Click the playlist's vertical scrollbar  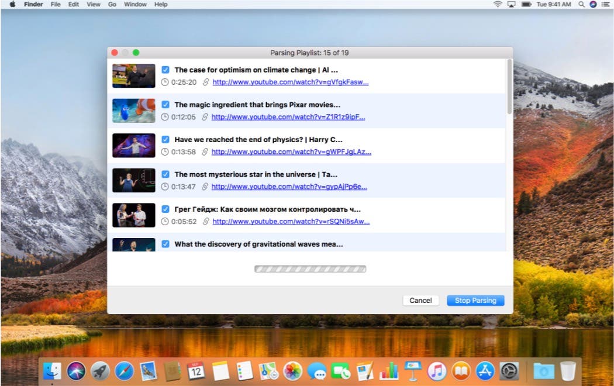(509, 88)
